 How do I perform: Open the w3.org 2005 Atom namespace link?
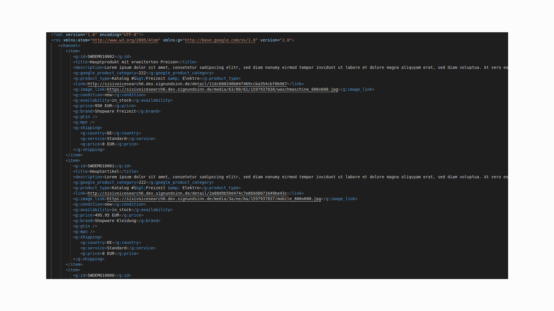[125, 40]
